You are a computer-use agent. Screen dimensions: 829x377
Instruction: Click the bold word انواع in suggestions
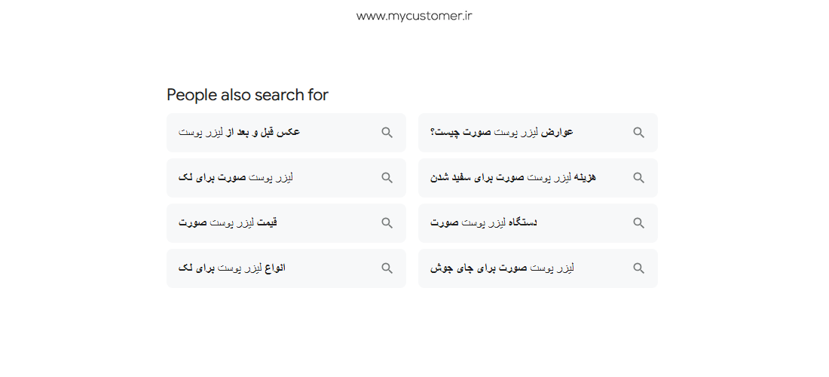pos(274,268)
